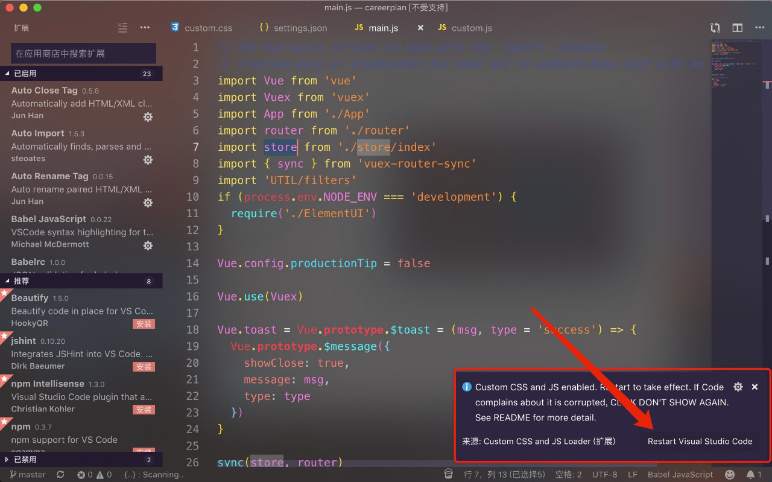Open the Beautify extension details
772x482 pixels.
[81, 311]
